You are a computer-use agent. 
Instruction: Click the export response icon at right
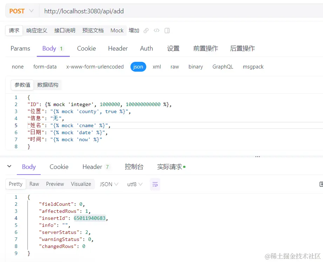(321, 184)
